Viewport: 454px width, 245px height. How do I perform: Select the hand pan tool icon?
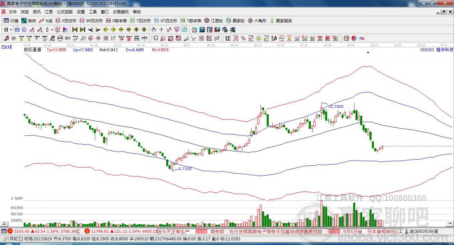[x=154, y=30]
